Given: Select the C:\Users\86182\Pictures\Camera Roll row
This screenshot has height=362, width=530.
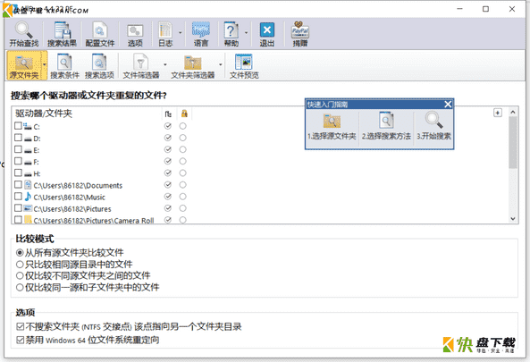Looking at the screenshot, I should coord(94,221).
